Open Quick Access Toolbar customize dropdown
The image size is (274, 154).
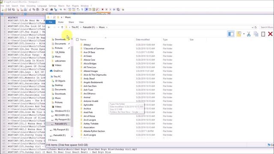(x=62, y=17)
